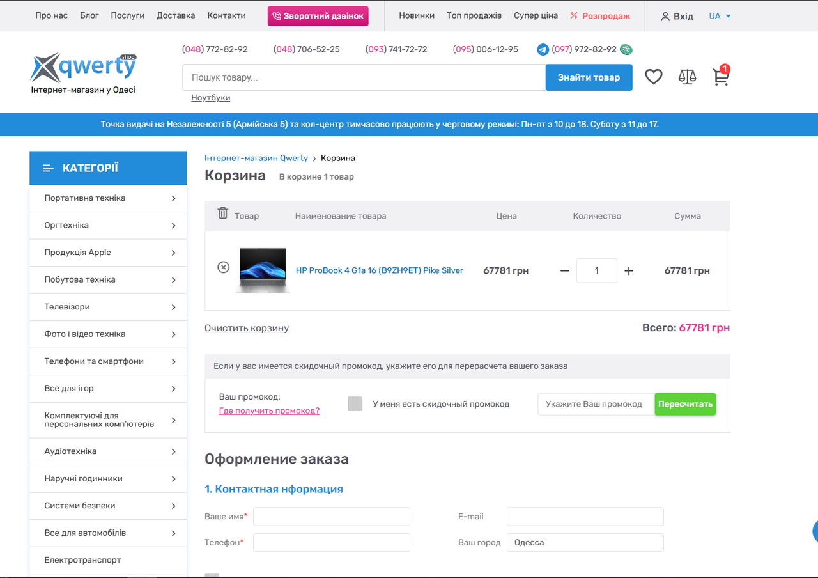Go to Блог in top menu

pos(89,15)
